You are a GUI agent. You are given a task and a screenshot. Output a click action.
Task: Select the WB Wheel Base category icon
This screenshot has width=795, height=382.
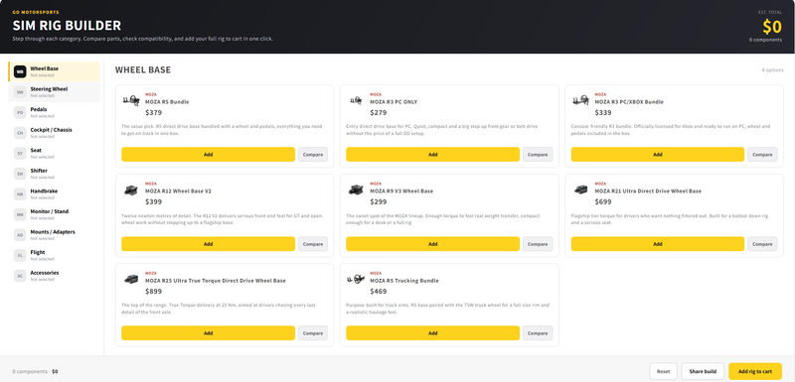point(20,71)
